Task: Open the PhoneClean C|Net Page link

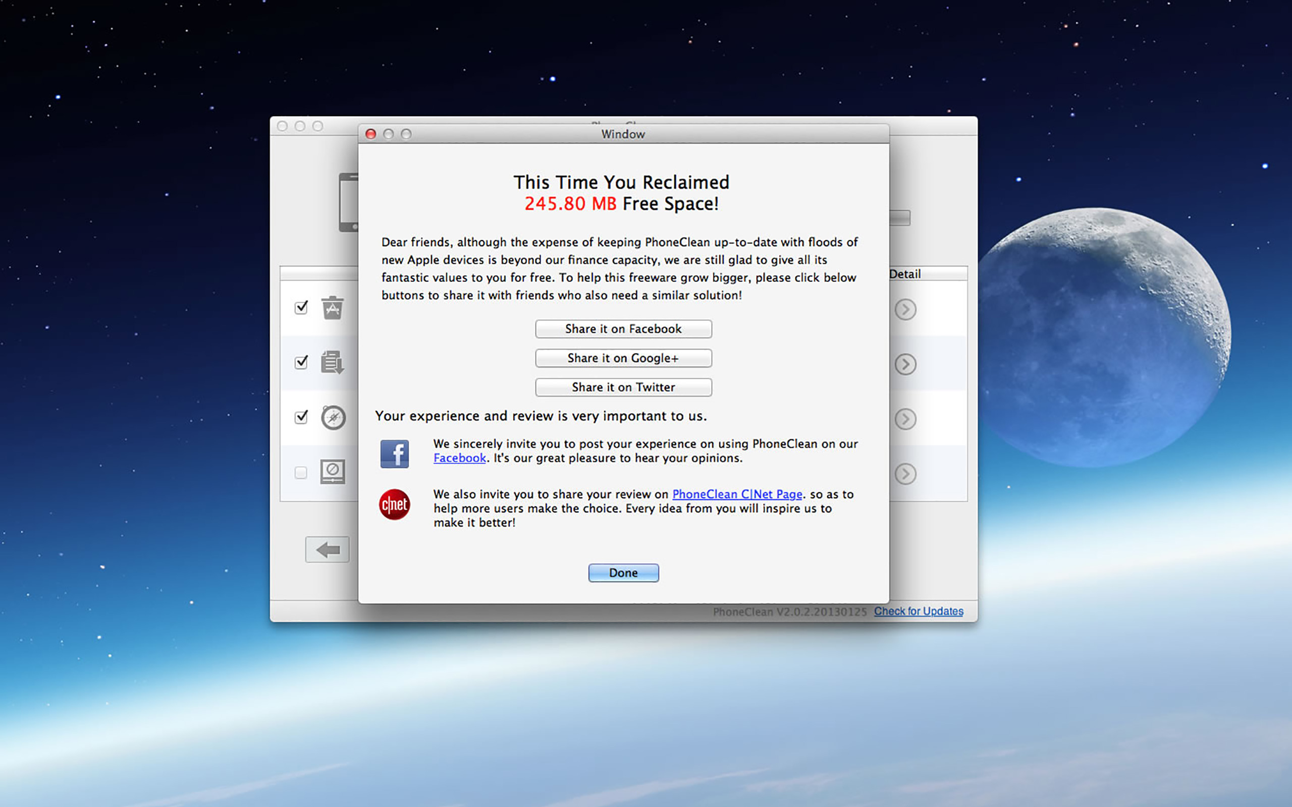Action: click(x=737, y=494)
